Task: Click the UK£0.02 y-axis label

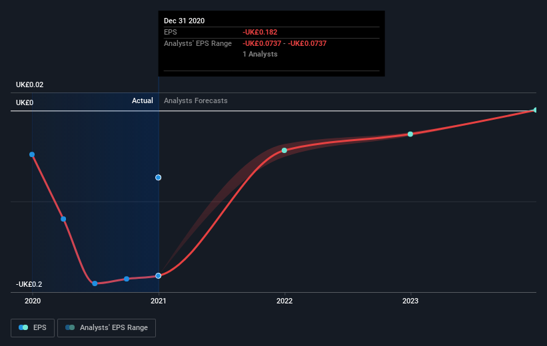Action: coord(30,85)
